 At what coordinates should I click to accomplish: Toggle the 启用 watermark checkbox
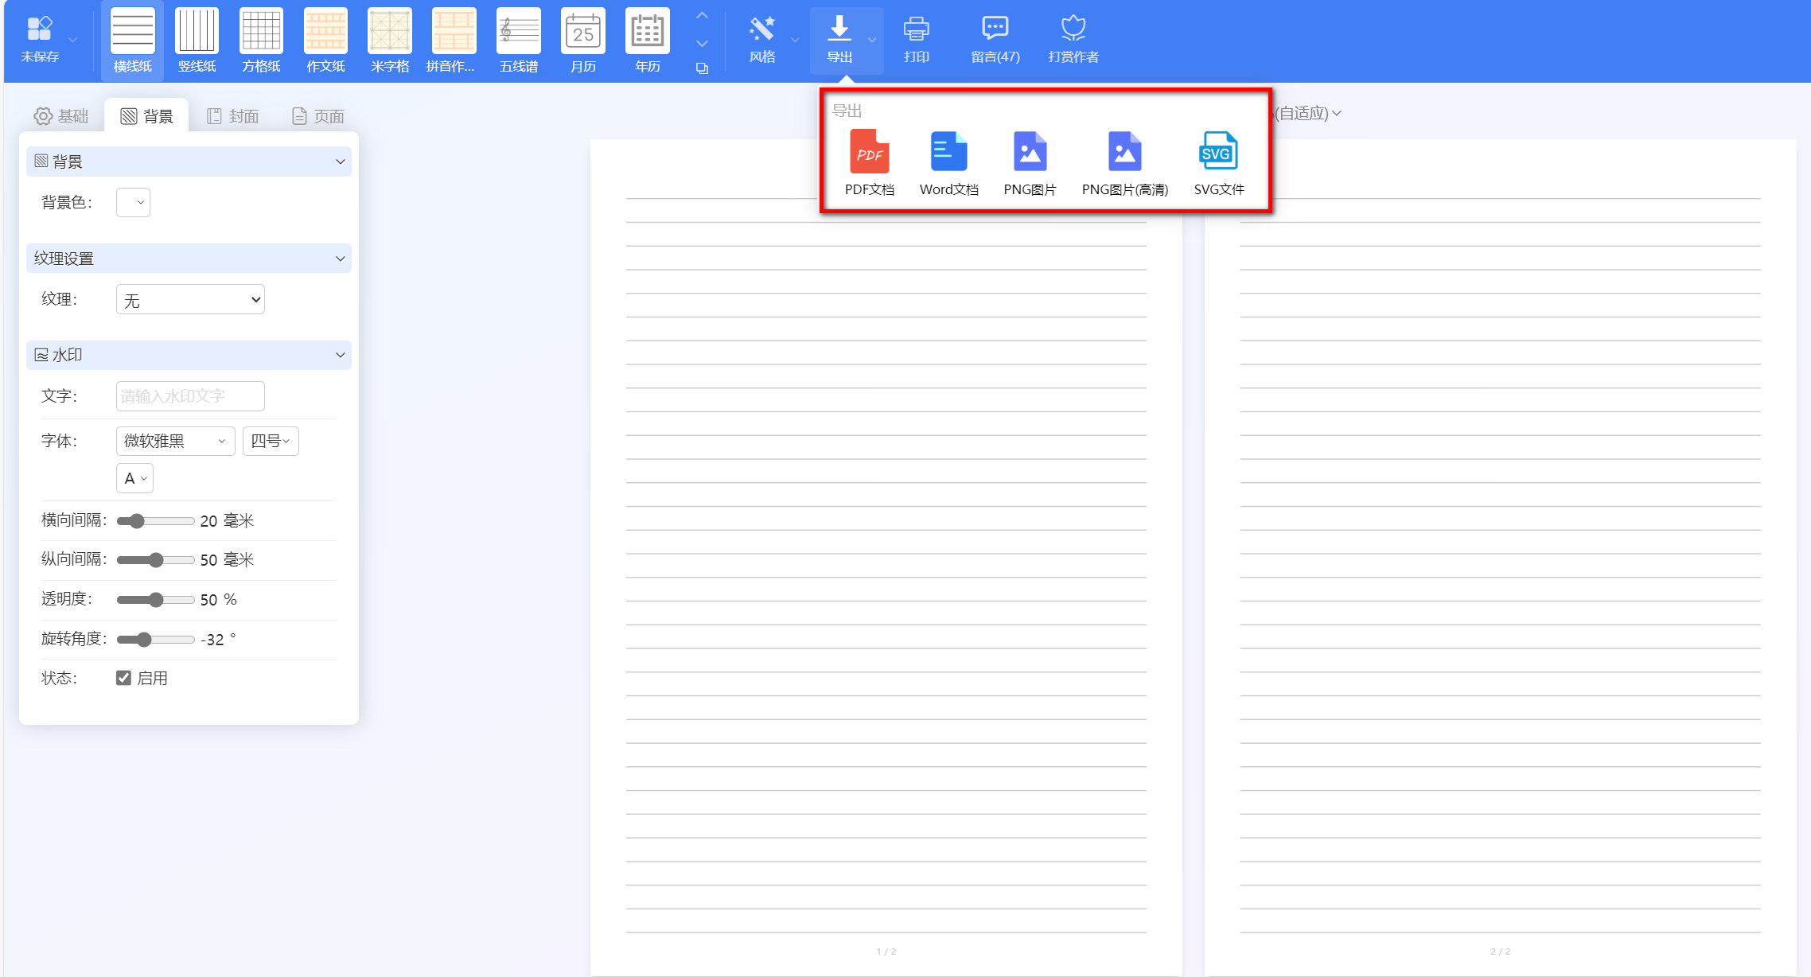(x=123, y=678)
